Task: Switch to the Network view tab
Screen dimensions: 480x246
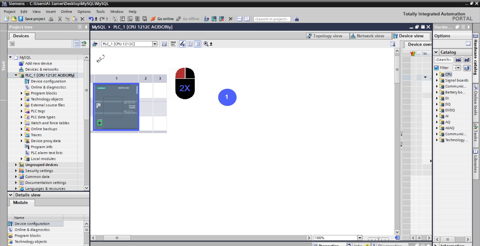Action: pyautogui.click(x=370, y=36)
